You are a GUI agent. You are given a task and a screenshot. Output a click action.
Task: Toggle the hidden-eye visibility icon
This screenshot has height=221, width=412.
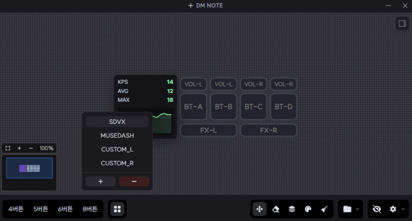[377, 209]
